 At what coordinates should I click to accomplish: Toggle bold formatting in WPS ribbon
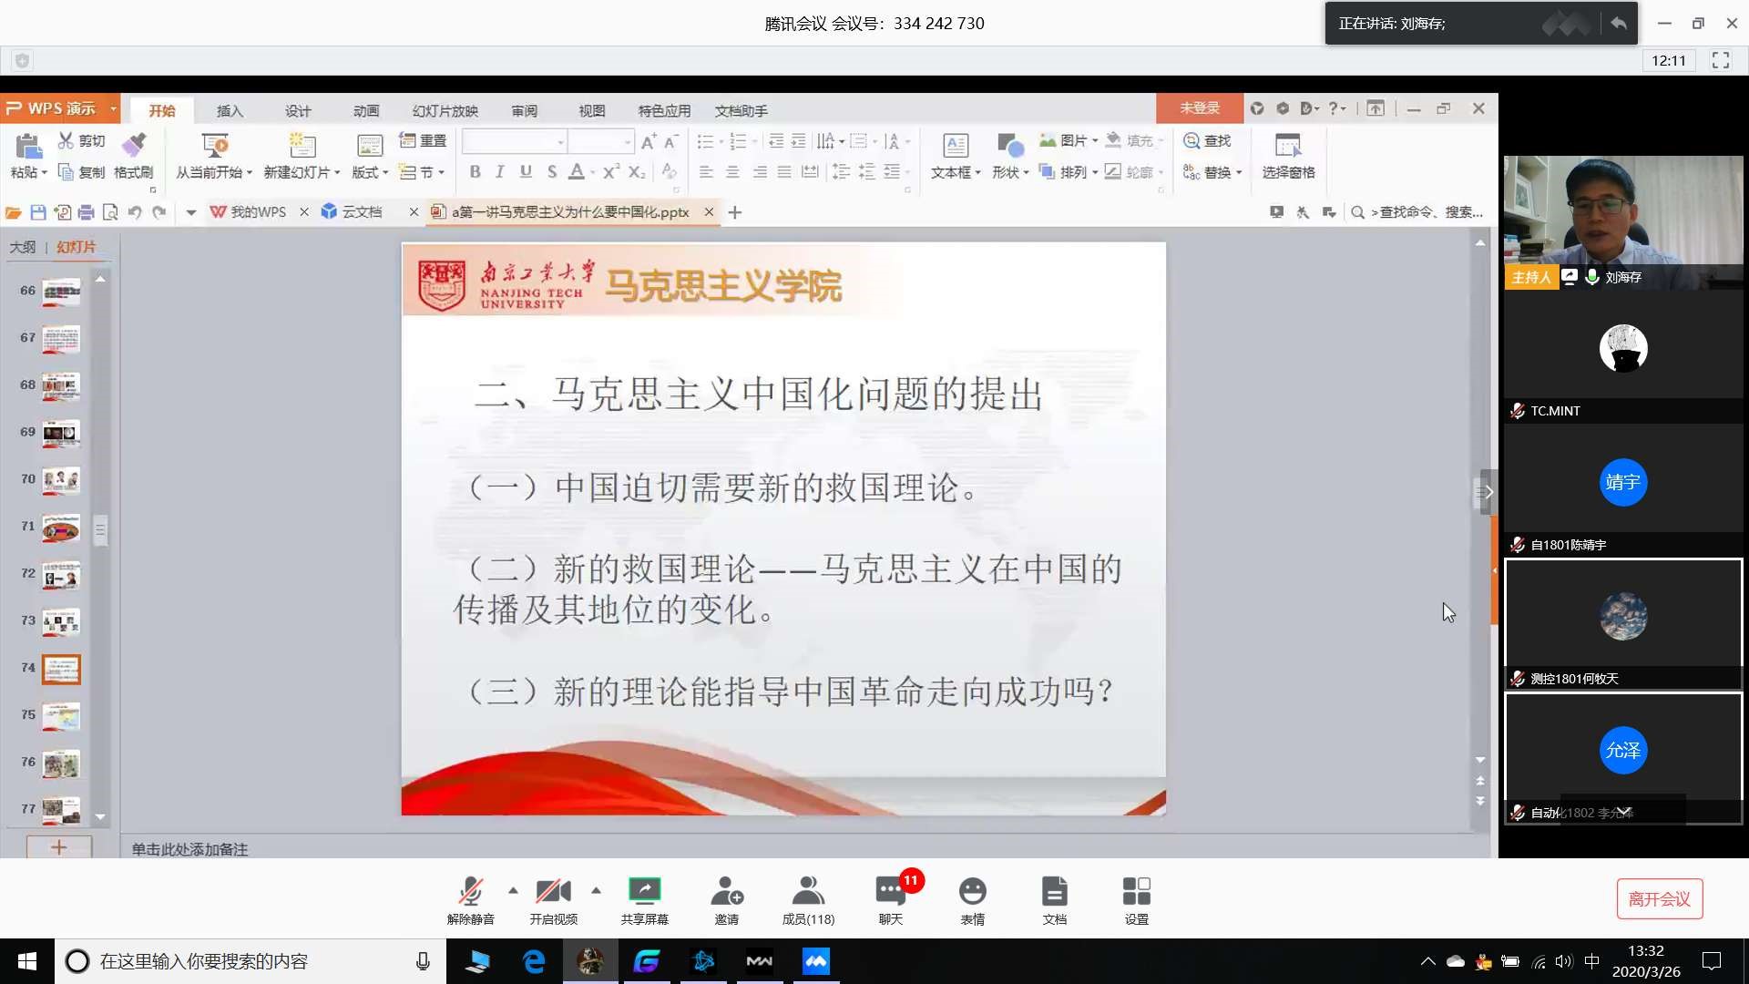coord(475,172)
